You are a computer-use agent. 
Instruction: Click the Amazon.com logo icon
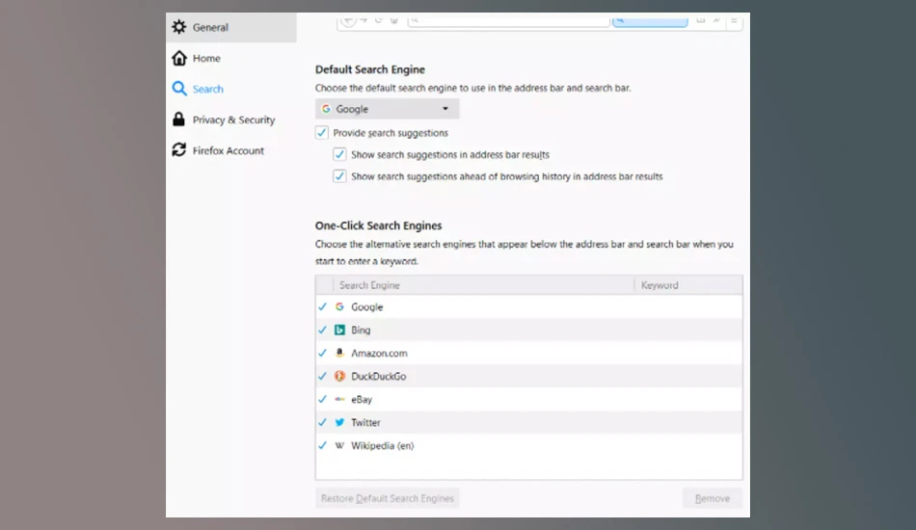pyautogui.click(x=339, y=353)
